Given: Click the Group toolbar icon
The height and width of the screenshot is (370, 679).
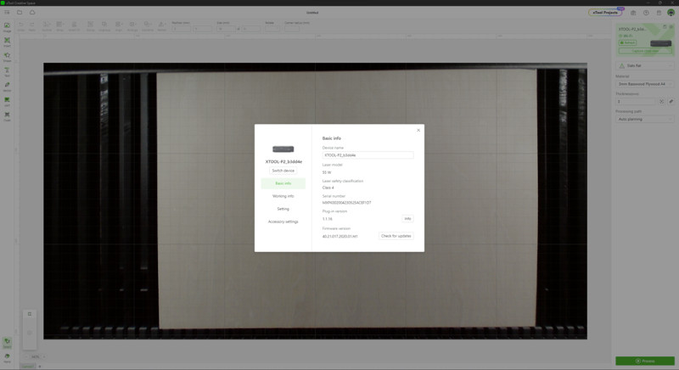Looking at the screenshot, I should pos(90,26).
